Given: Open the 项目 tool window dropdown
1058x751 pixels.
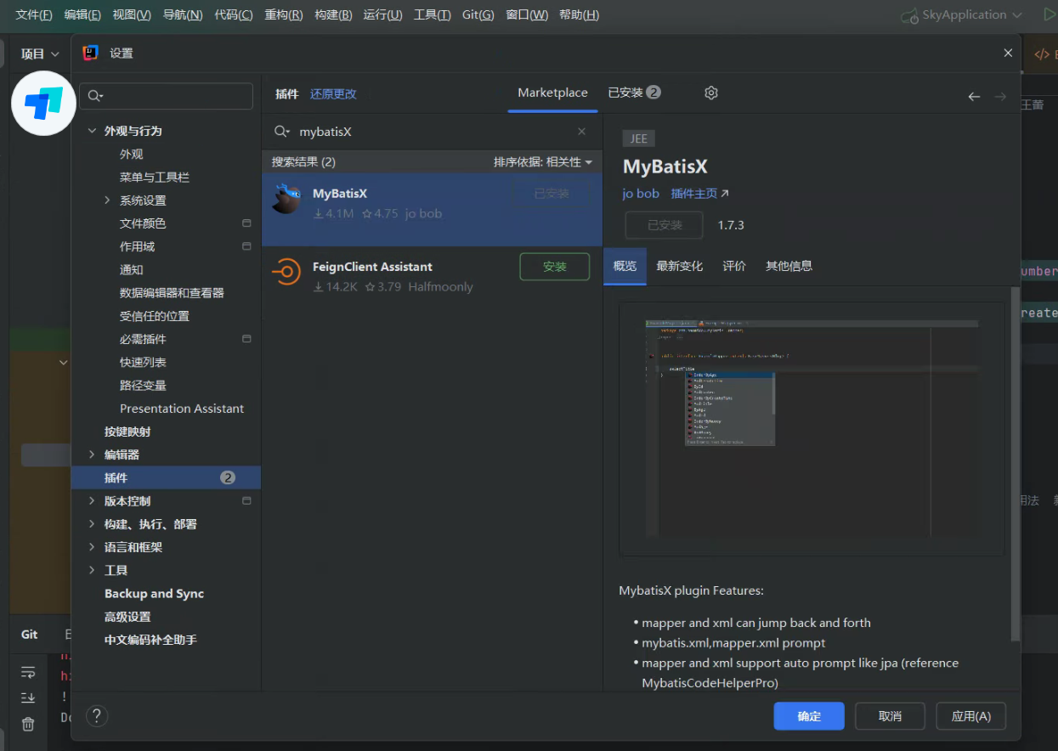Looking at the screenshot, I should tap(40, 54).
